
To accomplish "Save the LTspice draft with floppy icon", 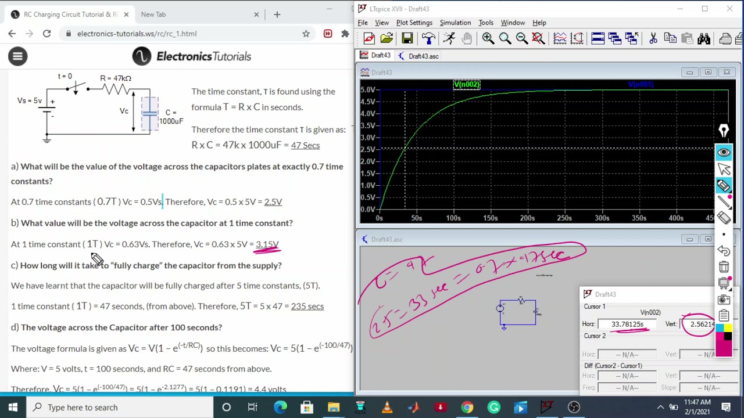I will [407, 38].
